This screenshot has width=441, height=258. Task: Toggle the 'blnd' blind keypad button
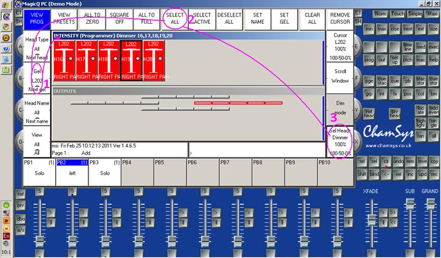coord(374,174)
